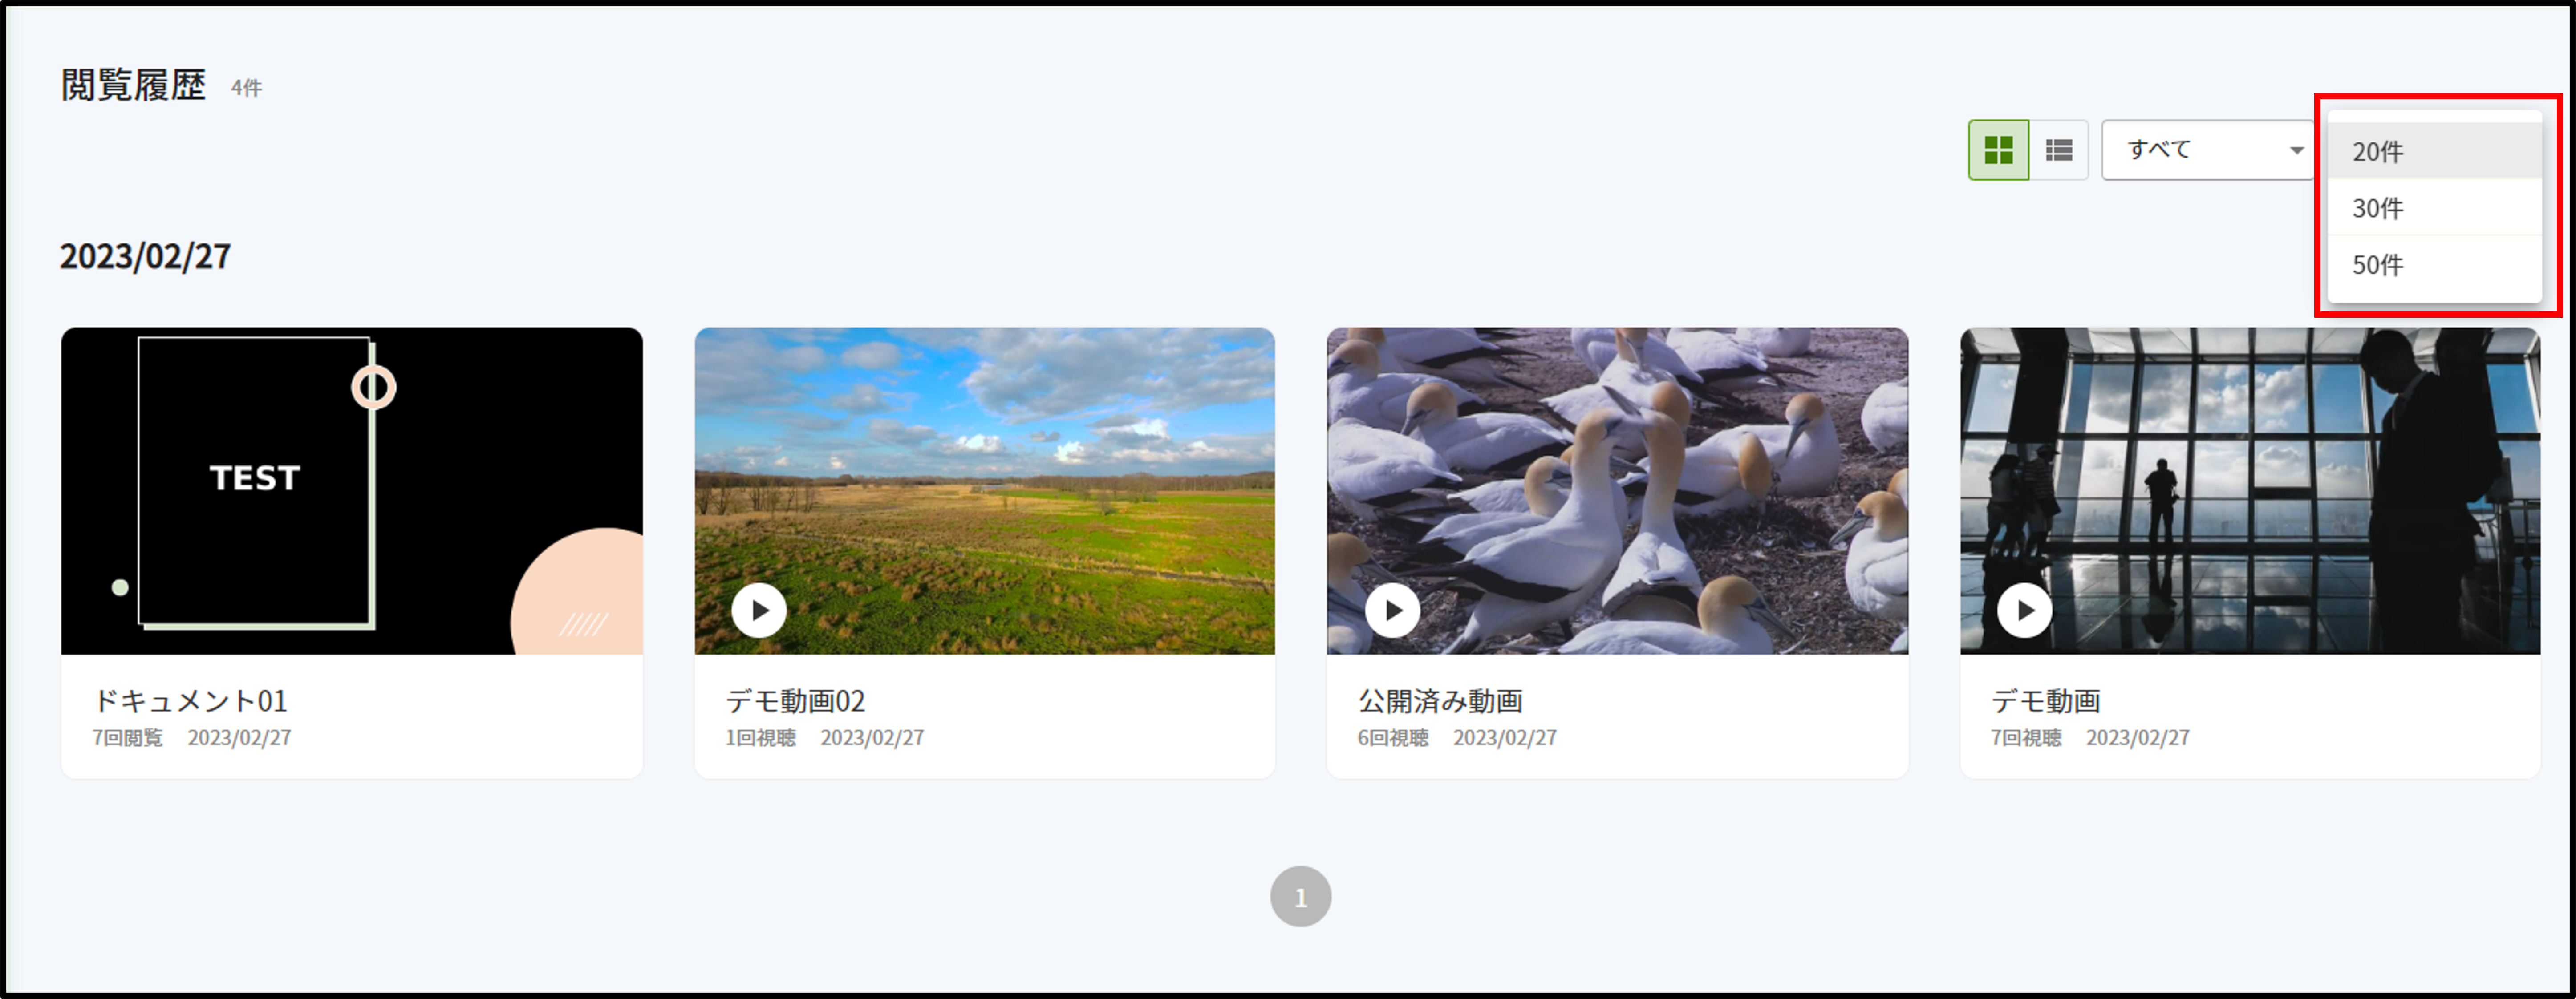Play the デモ動画 video
The image size is (2576, 999).
(x=2025, y=610)
